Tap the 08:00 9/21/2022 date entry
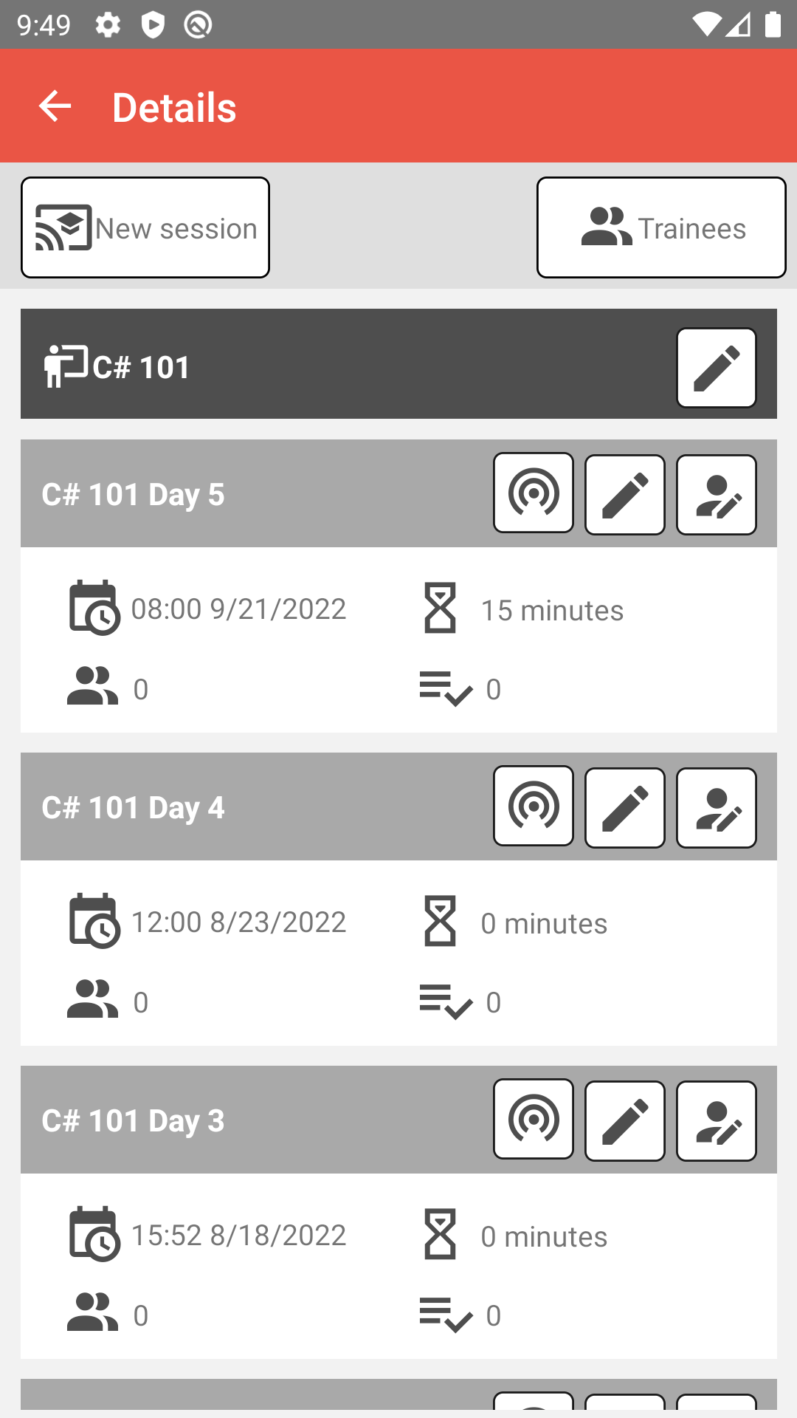 (x=238, y=609)
